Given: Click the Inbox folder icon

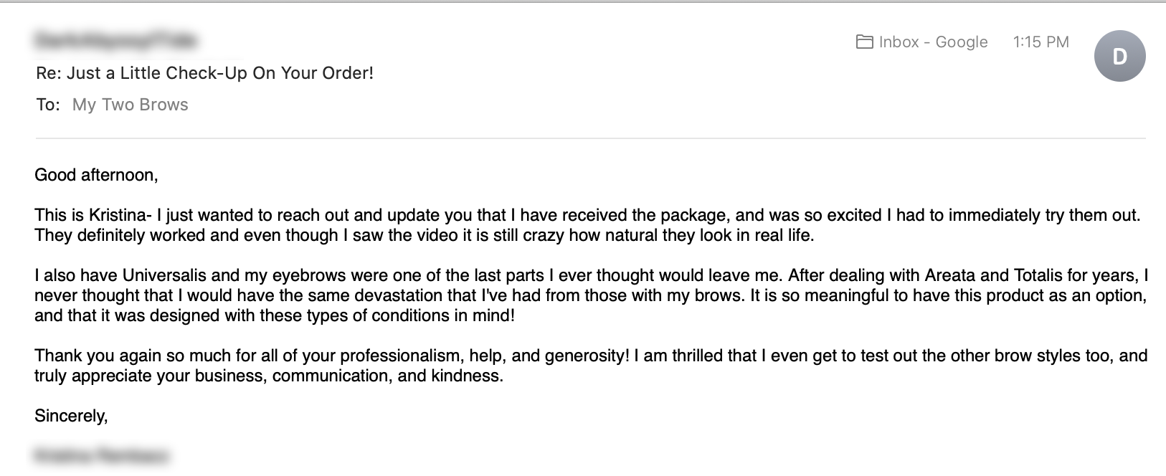Looking at the screenshot, I should click(x=864, y=42).
